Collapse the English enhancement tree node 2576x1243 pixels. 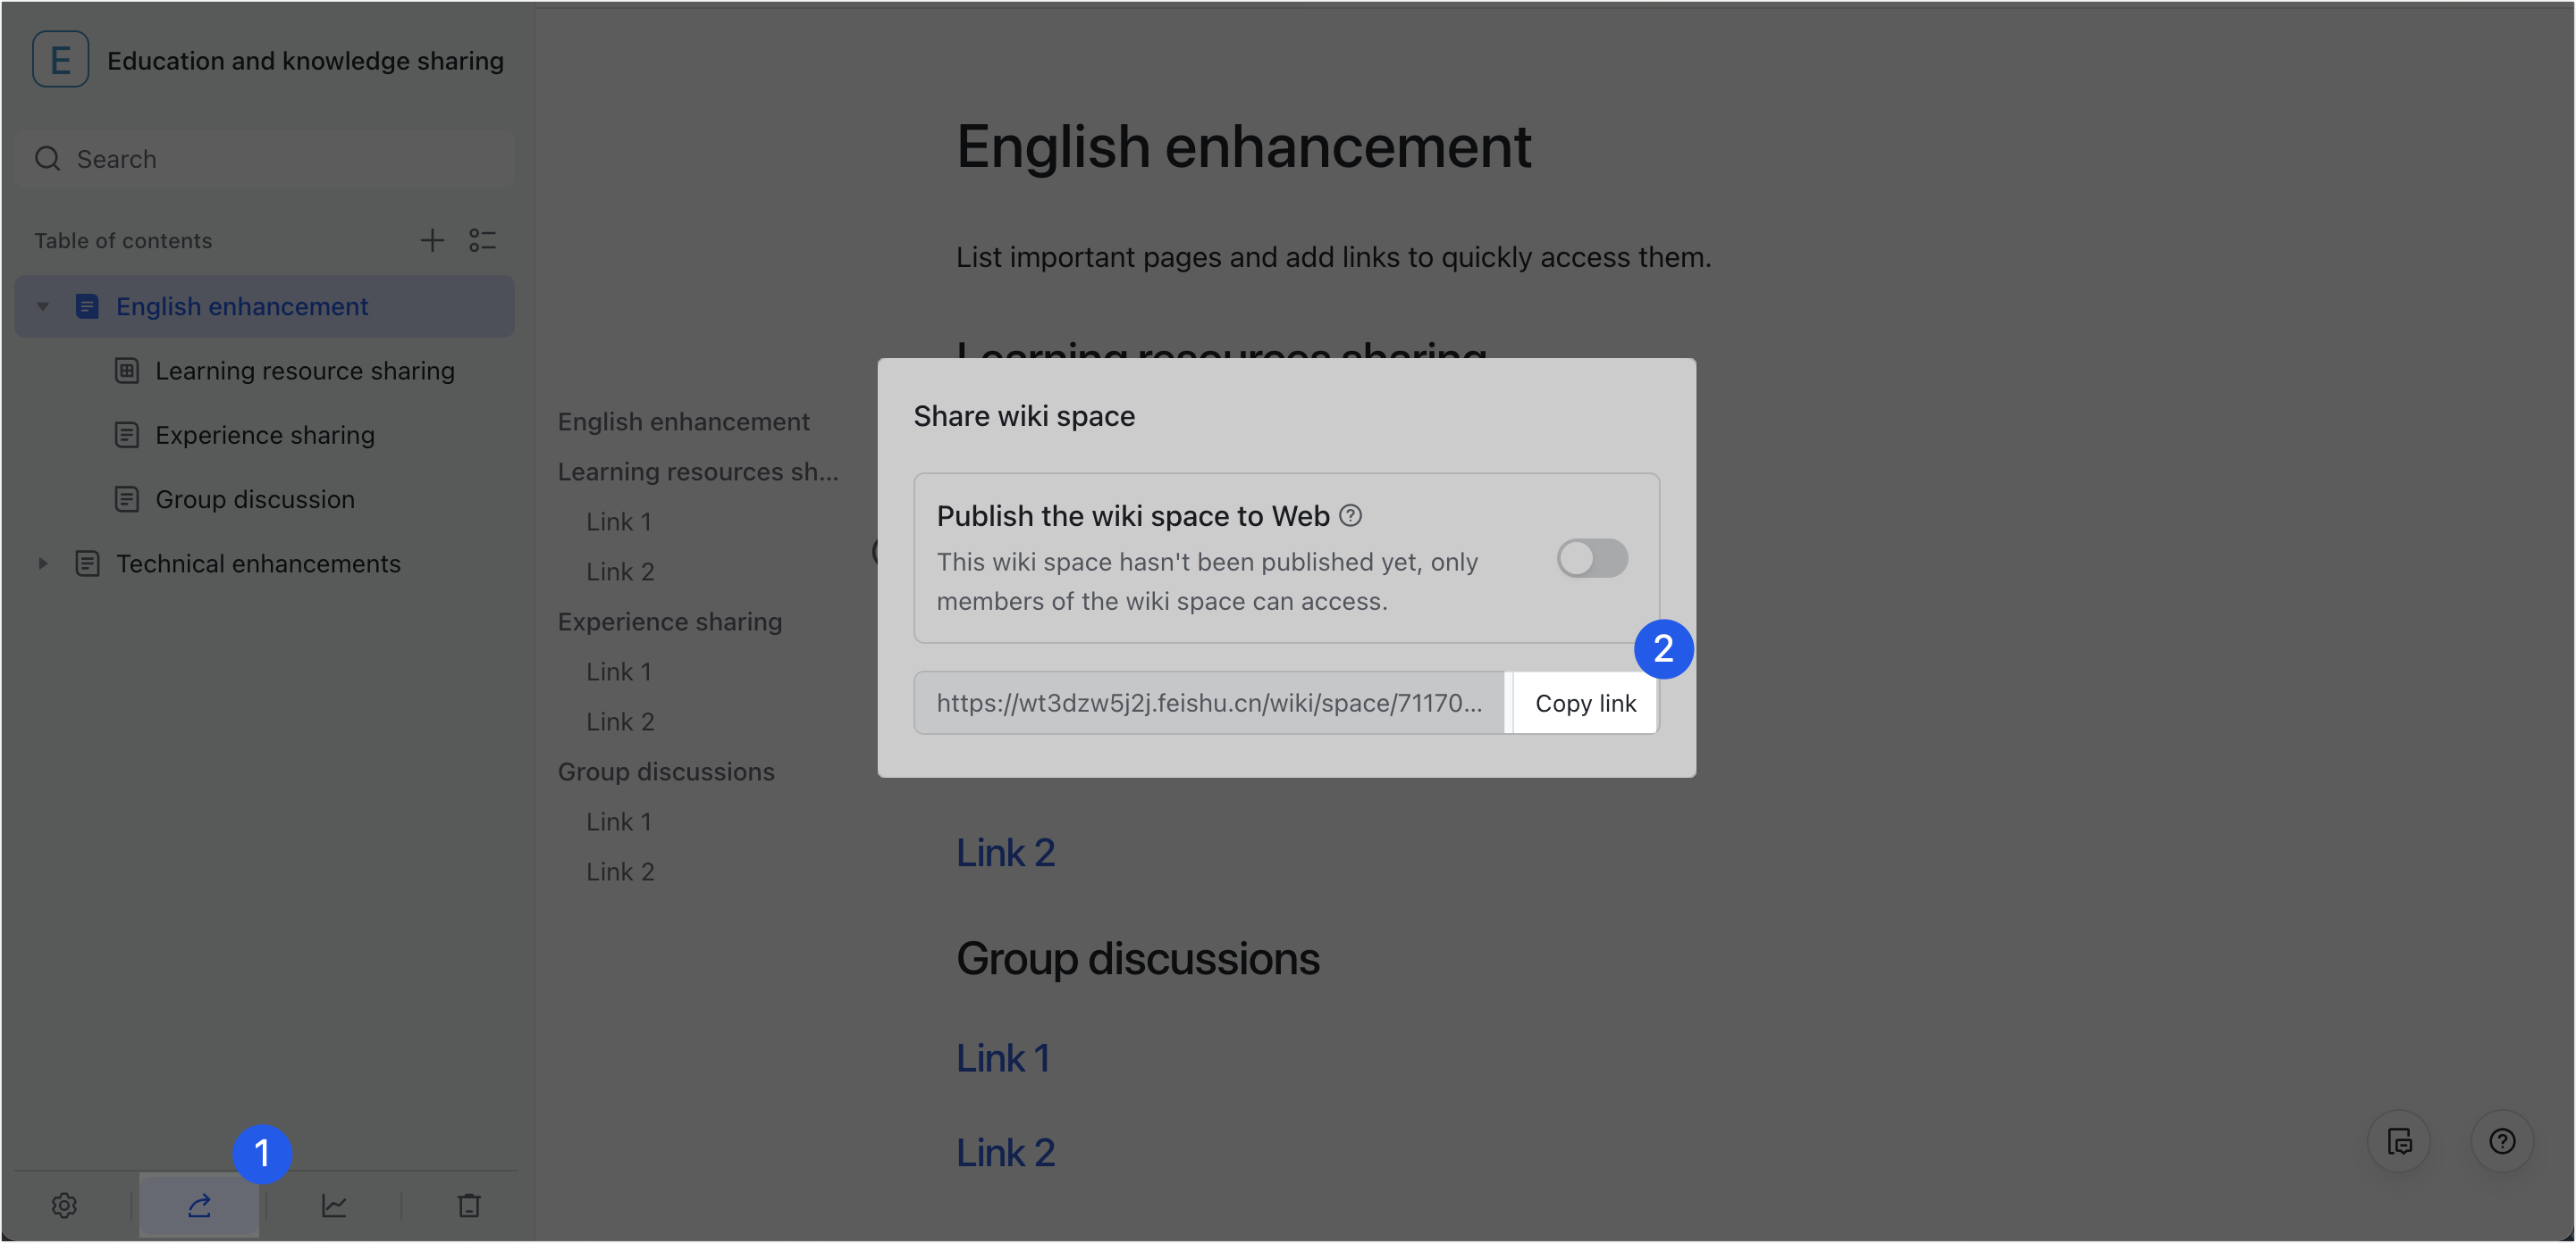click(x=43, y=307)
